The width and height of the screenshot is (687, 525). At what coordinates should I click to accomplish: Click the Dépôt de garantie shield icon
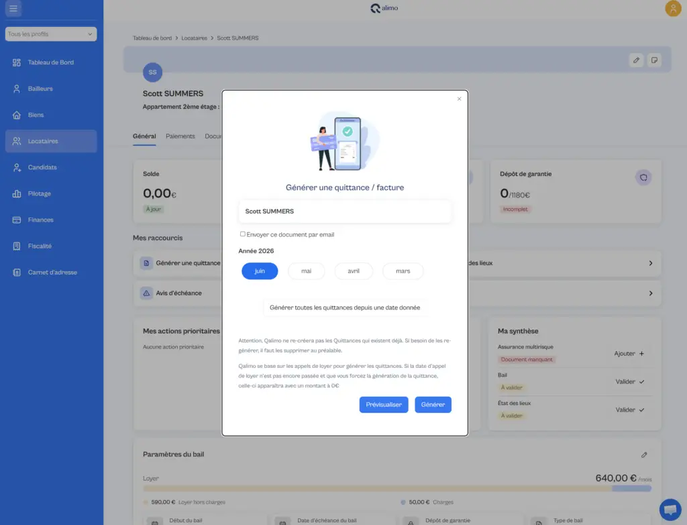[x=643, y=178]
